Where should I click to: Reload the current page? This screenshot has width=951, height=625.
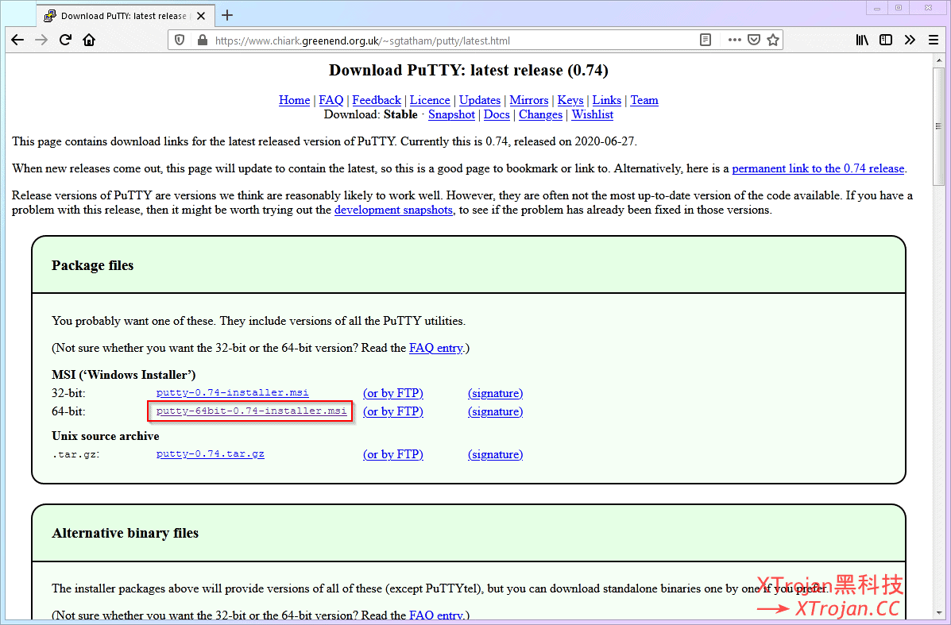point(66,41)
